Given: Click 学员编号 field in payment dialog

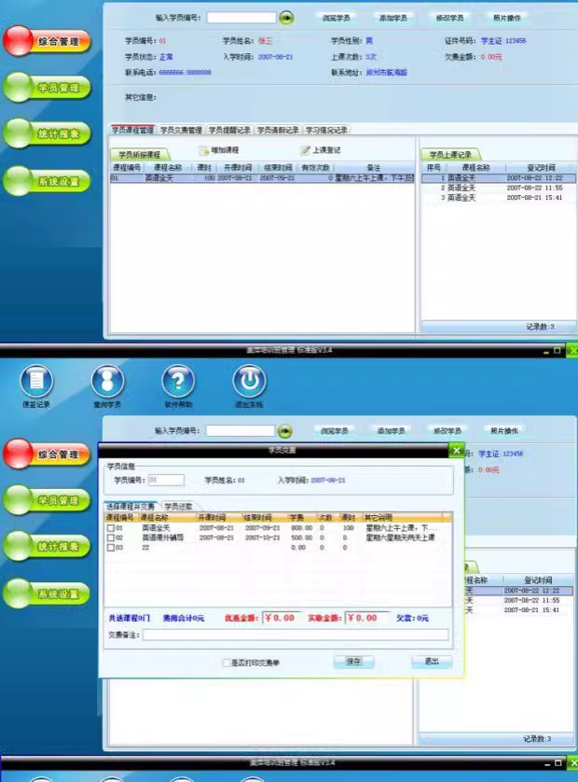Looking at the screenshot, I should 166,480.
